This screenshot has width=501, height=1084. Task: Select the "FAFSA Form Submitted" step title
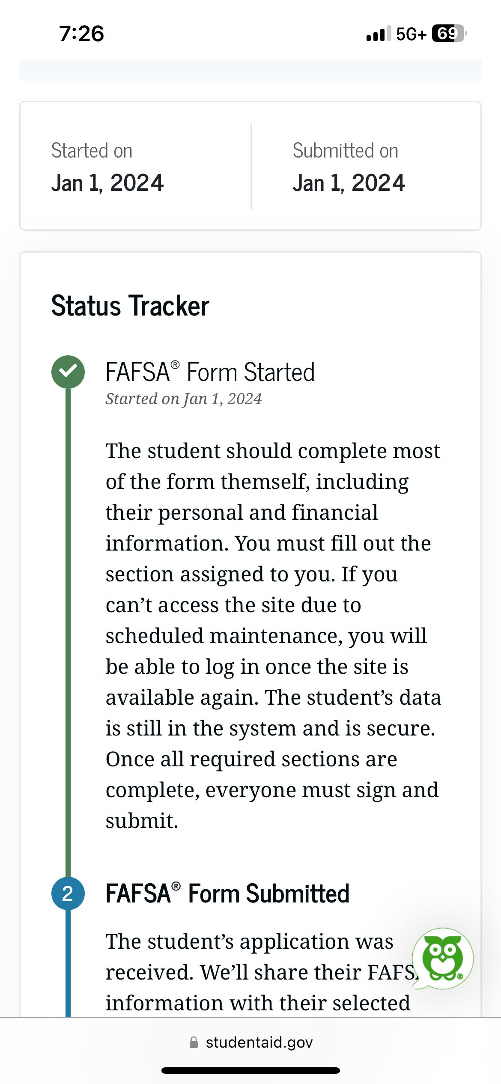coord(227,894)
